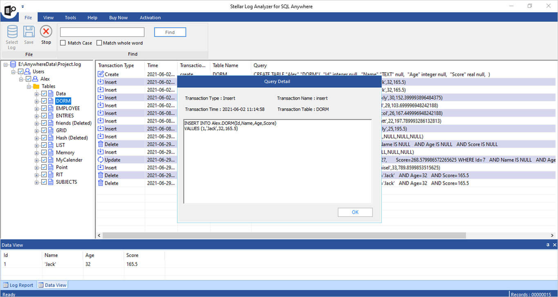Enable the Match Case checkbox
Viewport: 558px width, 297px height.
pyautogui.click(x=63, y=43)
